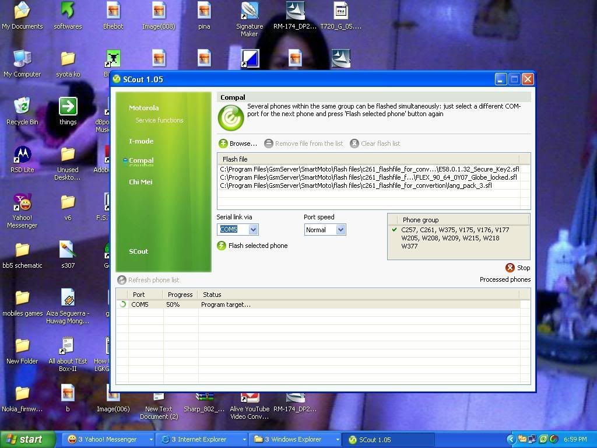The width and height of the screenshot is (597, 448).
Task: Select the All about TEst Box-II shortcut
Action: click(68, 354)
